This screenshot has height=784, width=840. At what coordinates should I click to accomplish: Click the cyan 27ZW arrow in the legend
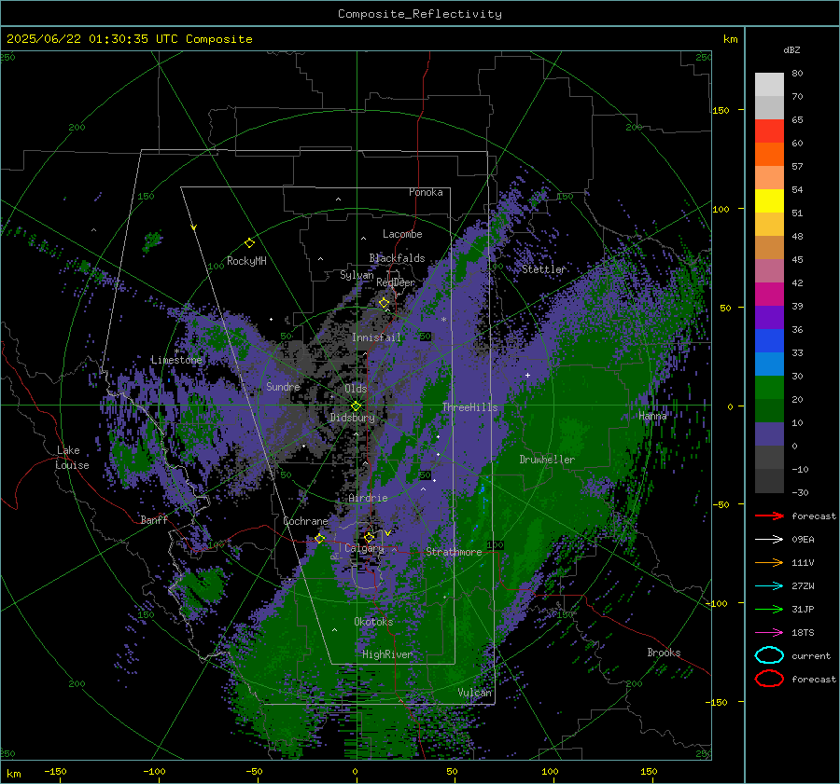(x=769, y=586)
